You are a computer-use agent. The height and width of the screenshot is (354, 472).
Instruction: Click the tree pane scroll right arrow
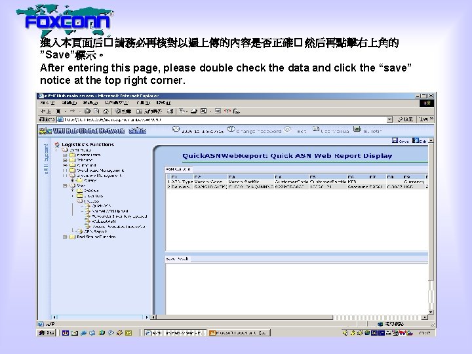tap(147, 317)
